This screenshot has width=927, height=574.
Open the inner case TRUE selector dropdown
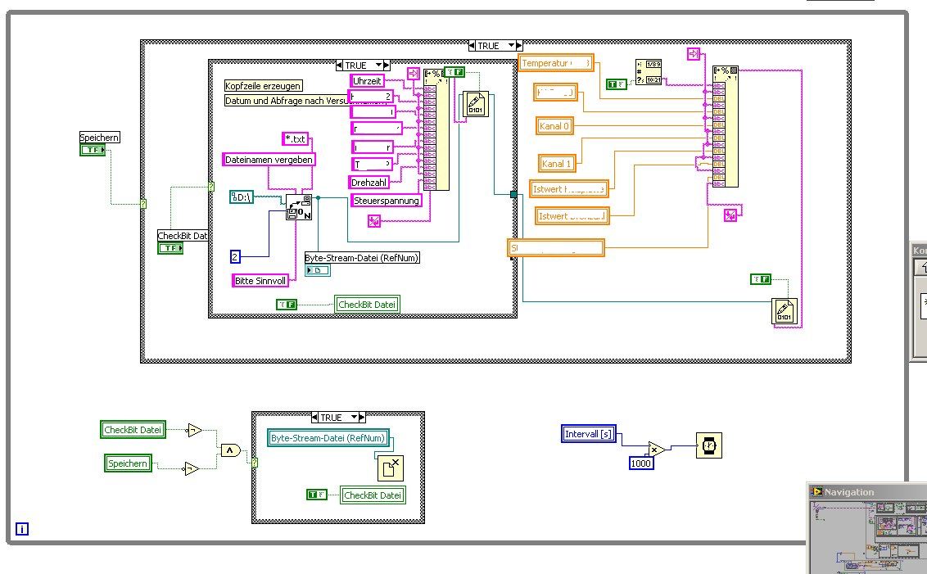coord(378,65)
